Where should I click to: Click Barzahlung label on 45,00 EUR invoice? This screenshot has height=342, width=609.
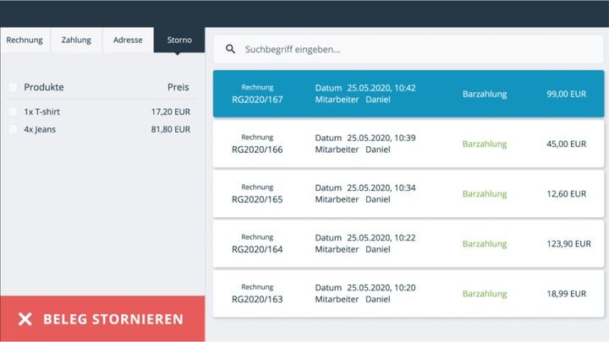tap(485, 144)
